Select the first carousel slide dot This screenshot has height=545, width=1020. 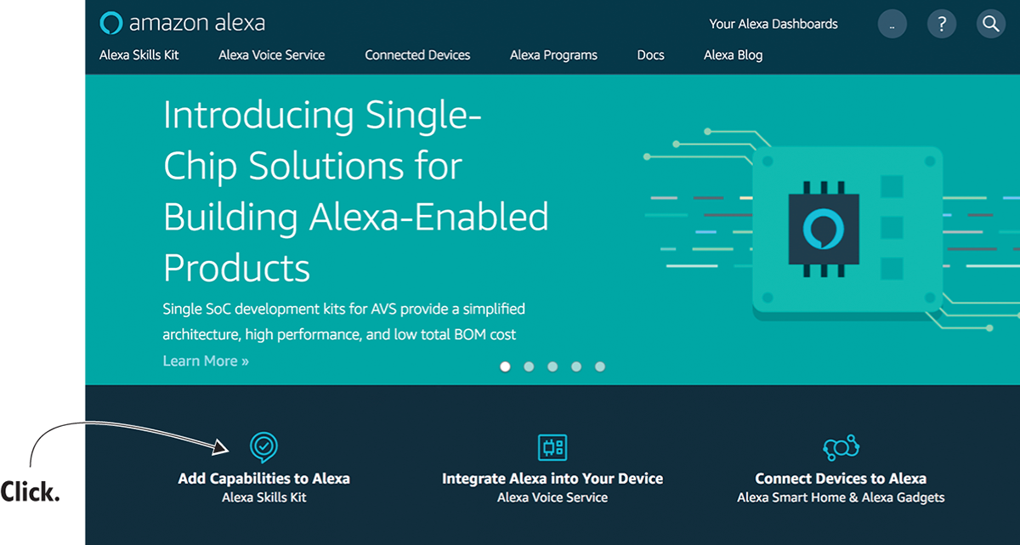[x=506, y=366]
